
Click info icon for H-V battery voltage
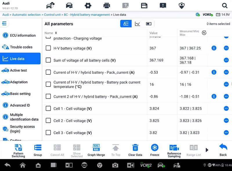coord(214,48)
